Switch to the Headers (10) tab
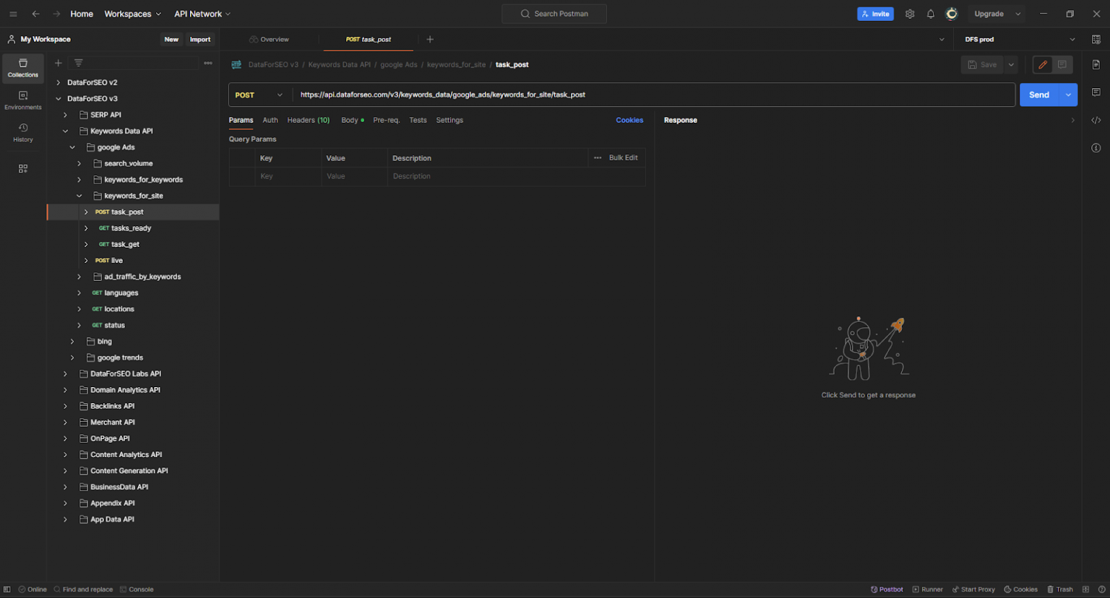Screen dimensions: 1110x598 [x=308, y=120]
